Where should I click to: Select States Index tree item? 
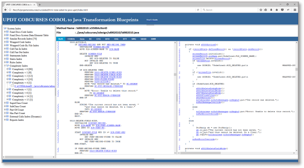pyautogui.click(x=16, y=59)
